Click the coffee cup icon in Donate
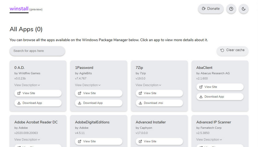Viewport: 258px width, 147px height. tap(204, 9)
